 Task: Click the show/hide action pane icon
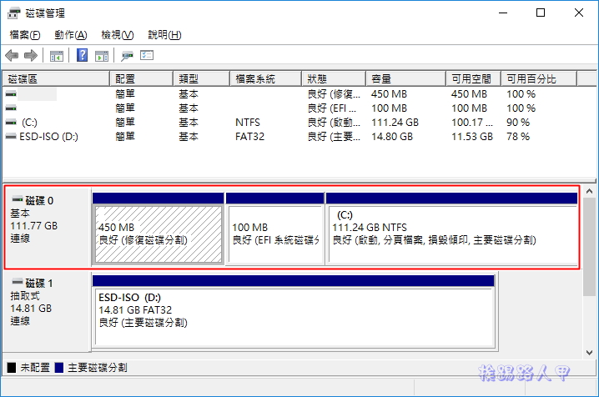[x=101, y=56]
